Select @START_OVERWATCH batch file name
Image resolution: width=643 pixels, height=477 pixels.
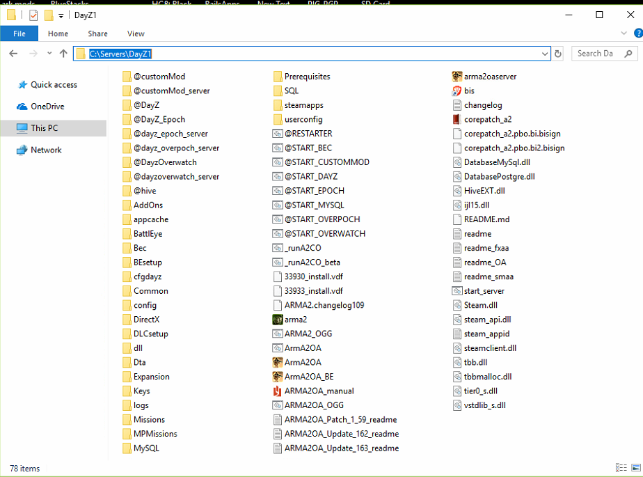click(x=325, y=234)
